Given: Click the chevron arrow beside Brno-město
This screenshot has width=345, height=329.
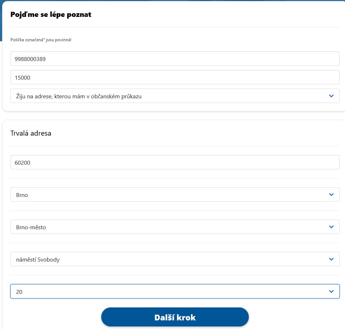Looking at the screenshot, I should [x=331, y=227].
